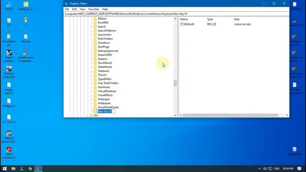The width and height of the screenshot is (306, 172).
Task: Expand the StartupApproved registry key
Action: [91, 51]
